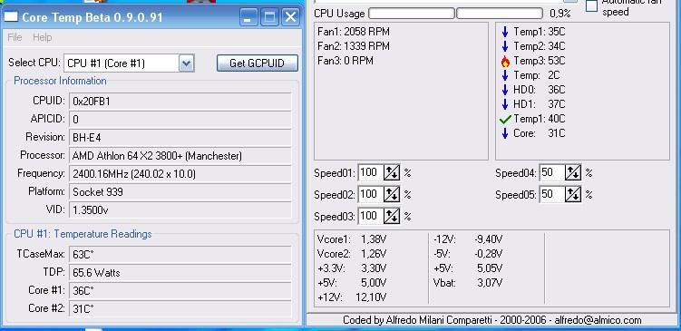This screenshot has height=331, width=681.
Task: Click the alfredo@almico.com credit line
Action: 492,321
